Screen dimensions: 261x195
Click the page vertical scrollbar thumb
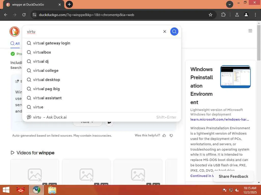(x=258, y=43)
